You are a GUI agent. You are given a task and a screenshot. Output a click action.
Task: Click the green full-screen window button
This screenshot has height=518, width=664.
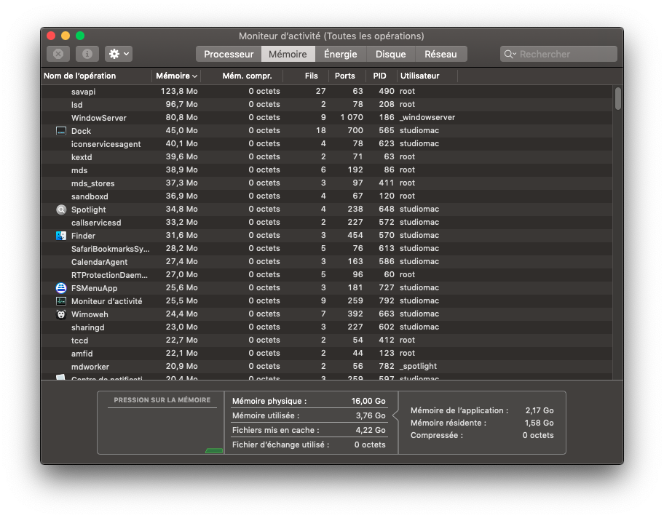[80, 36]
